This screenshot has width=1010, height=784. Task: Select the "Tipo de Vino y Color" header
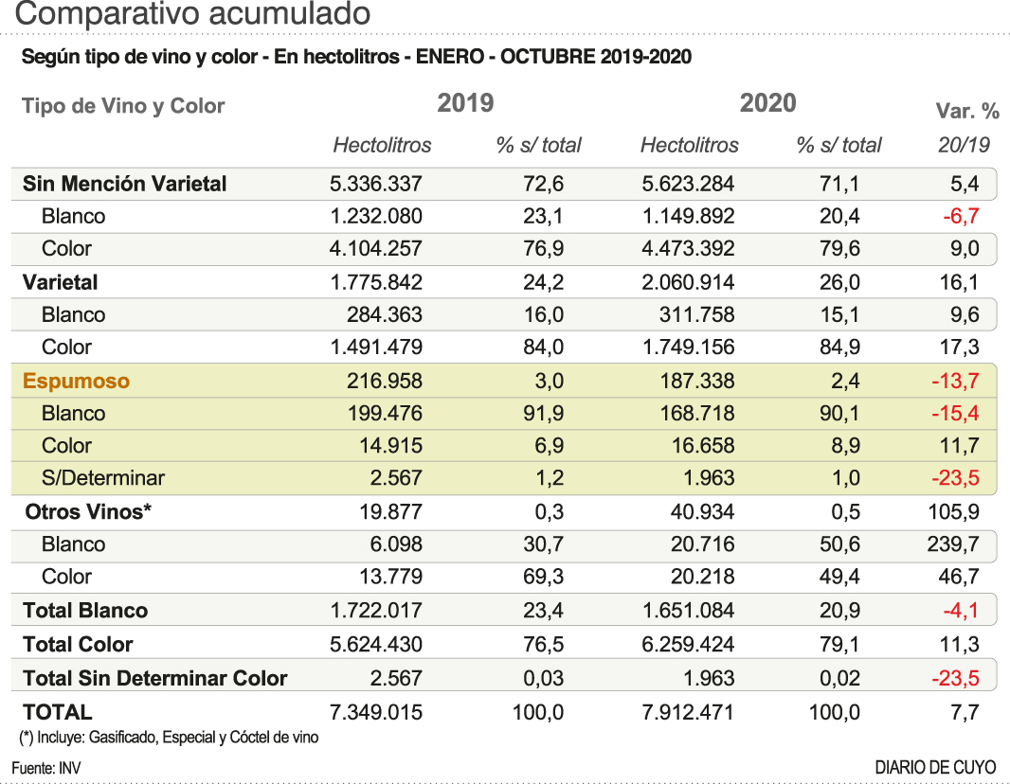pos(123,106)
